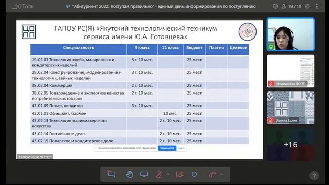Click row "38.02.04 Коммерция"
Image resolution: width=329 pixels, height=185 pixels.
139,85
